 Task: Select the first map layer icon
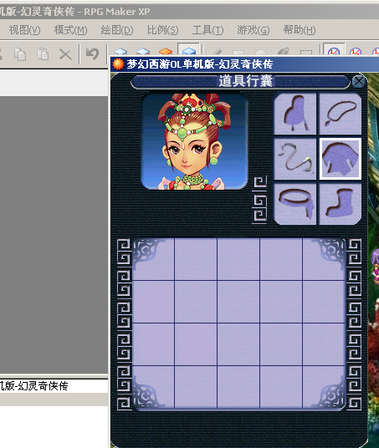click(120, 52)
